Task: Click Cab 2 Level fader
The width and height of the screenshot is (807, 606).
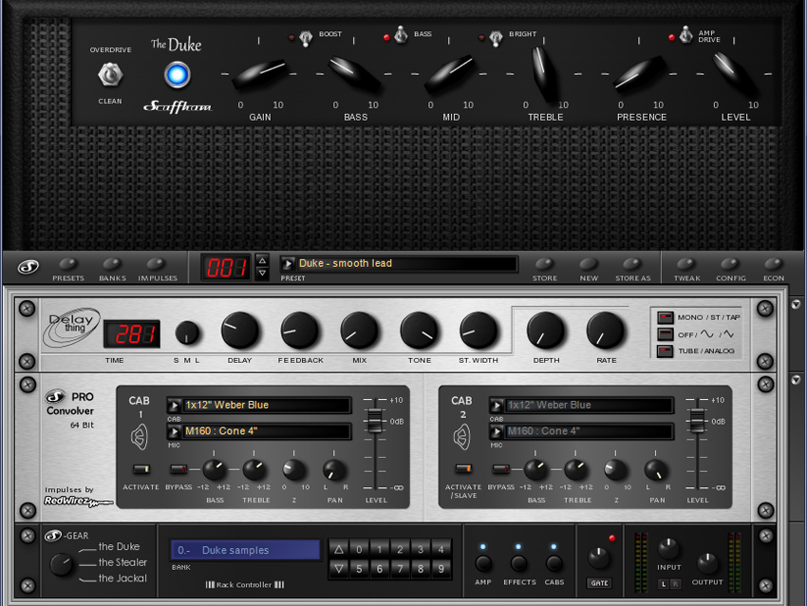Action: click(697, 420)
